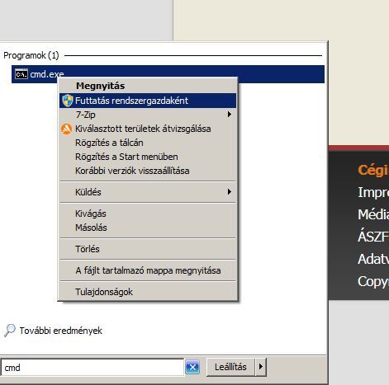
Task: Click the Programok (1) group header
Action: pyautogui.click(x=31, y=55)
